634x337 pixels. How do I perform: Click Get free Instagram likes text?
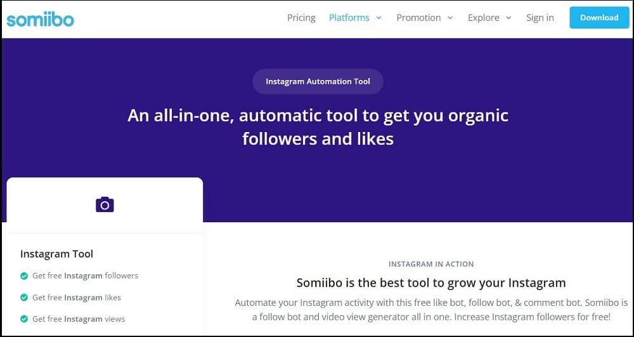coord(77,298)
